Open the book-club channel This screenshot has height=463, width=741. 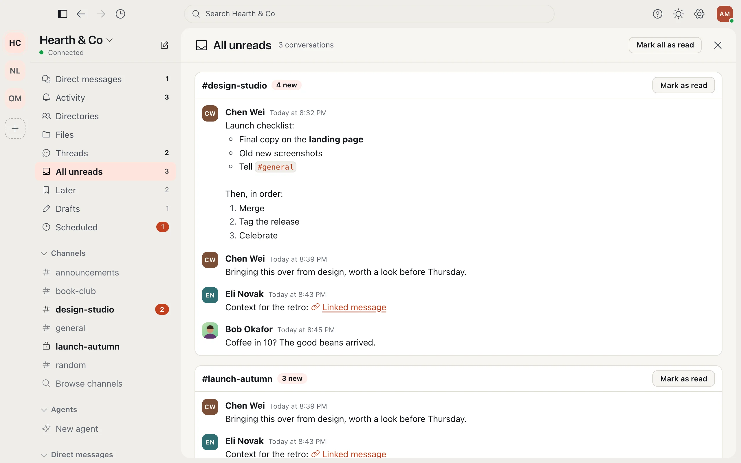pos(105,291)
